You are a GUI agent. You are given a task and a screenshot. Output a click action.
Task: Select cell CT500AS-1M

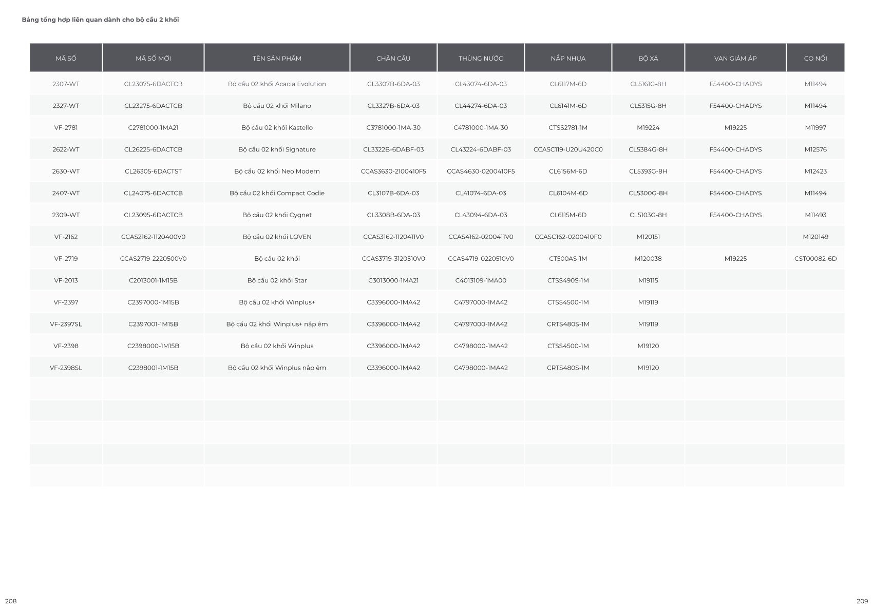[568, 258]
